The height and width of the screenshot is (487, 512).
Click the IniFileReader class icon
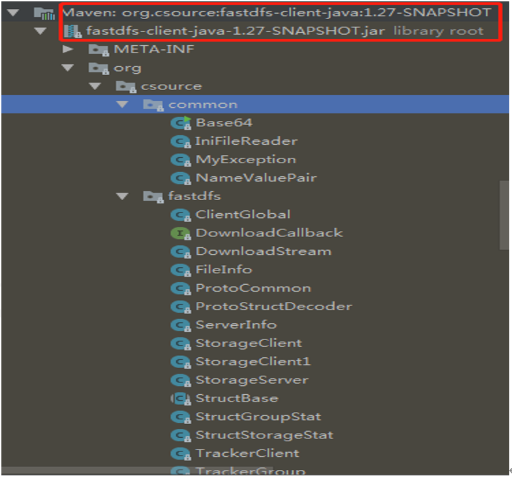tap(181, 142)
